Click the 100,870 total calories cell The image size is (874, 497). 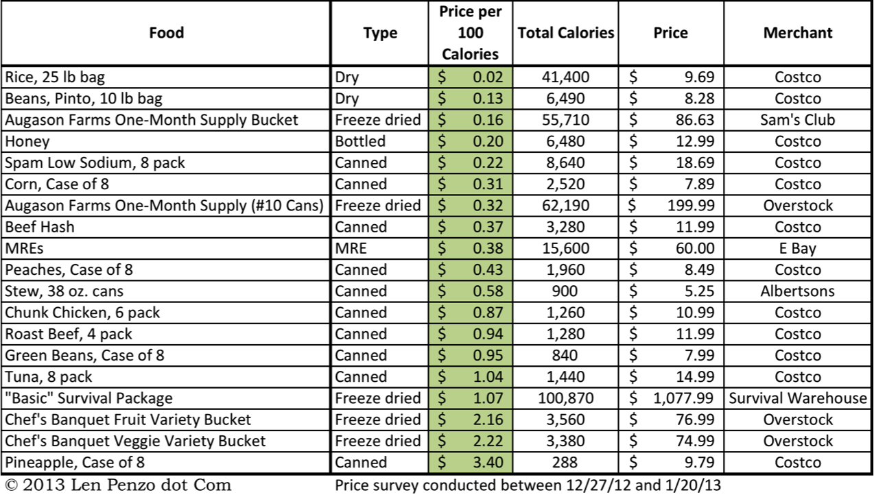pos(565,398)
